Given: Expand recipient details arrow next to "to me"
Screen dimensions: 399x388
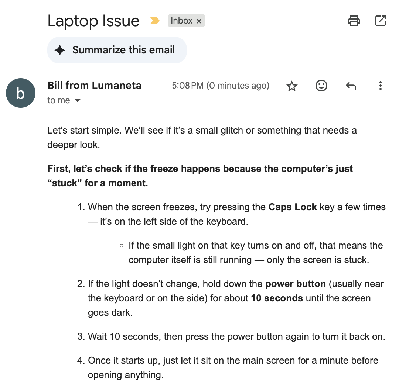Looking at the screenshot, I should click(78, 101).
